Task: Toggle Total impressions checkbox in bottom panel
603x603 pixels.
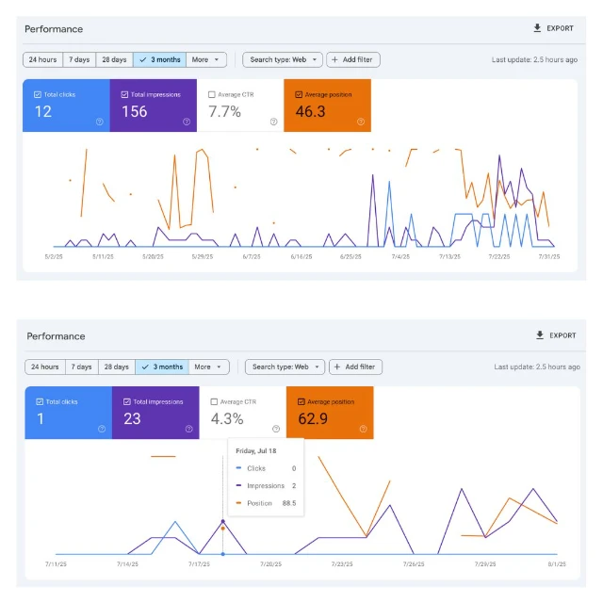Action: coord(126,401)
